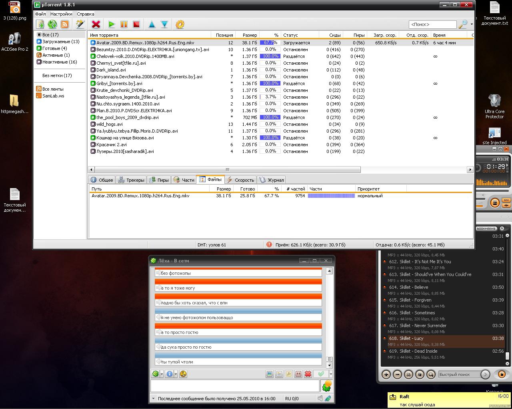The height and width of the screenshot is (409, 512).
Task: Click the ICQ flower menu icon in chat
Action: click(155, 374)
